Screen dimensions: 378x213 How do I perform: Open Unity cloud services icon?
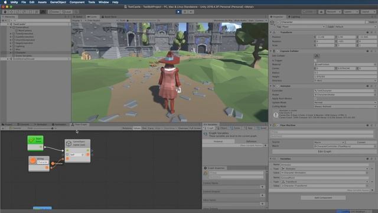click(x=321, y=12)
